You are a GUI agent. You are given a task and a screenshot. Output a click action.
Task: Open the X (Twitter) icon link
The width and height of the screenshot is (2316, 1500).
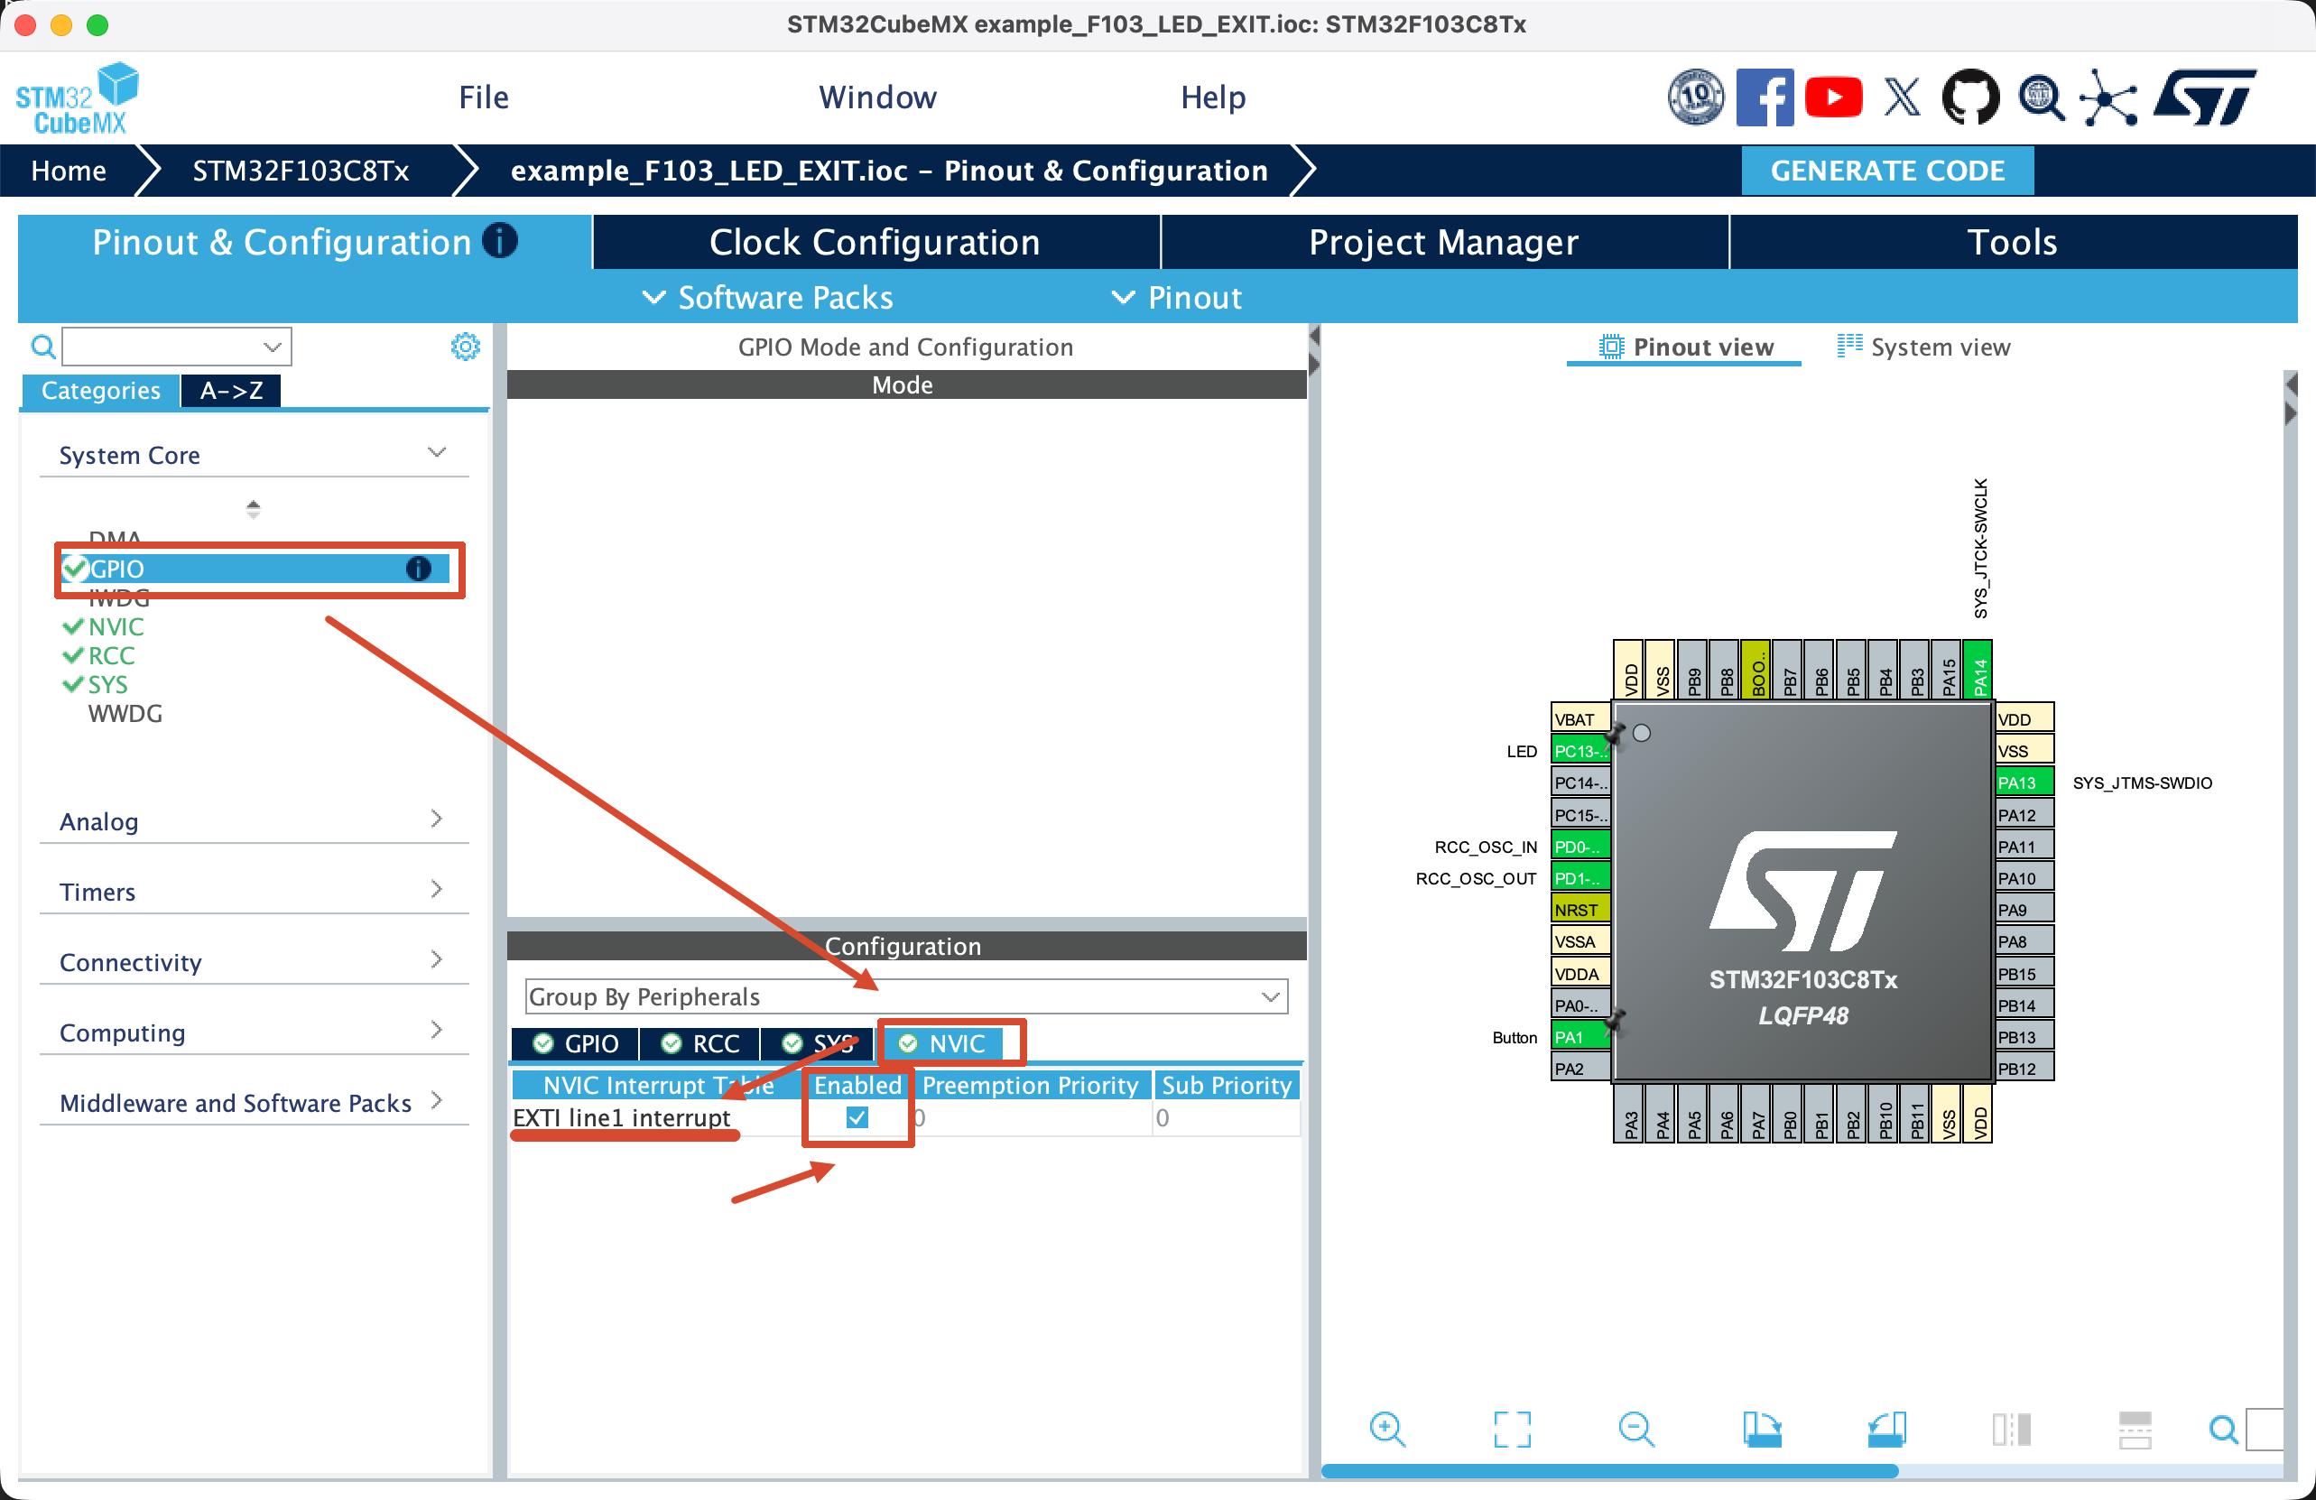point(1902,97)
